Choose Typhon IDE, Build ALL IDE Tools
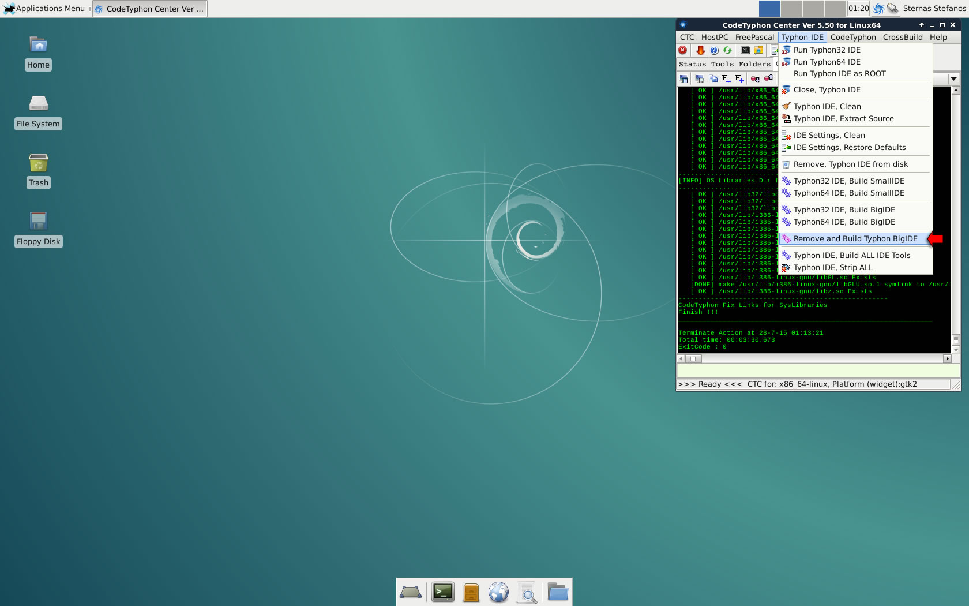 (855, 255)
